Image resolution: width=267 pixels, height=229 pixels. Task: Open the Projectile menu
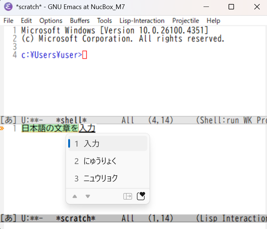186,21
